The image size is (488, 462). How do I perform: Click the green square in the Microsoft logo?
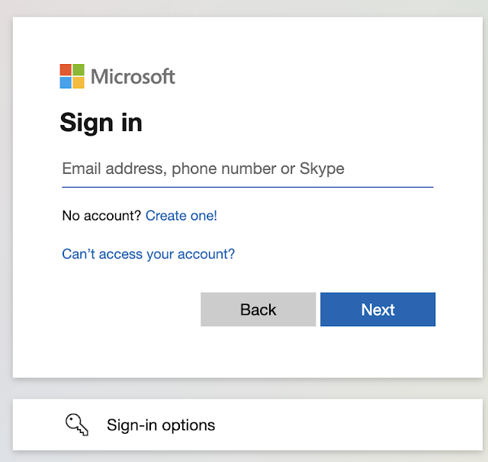pos(79,70)
